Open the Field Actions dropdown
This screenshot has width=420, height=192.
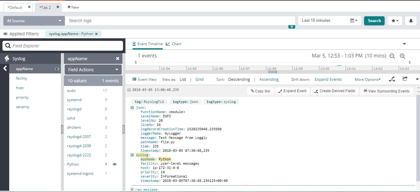tap(93, 70)
